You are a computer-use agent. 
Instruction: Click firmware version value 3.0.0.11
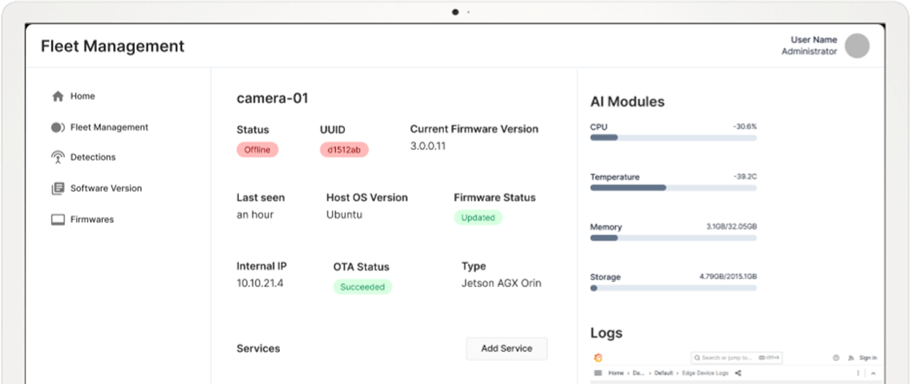point(428,146)
